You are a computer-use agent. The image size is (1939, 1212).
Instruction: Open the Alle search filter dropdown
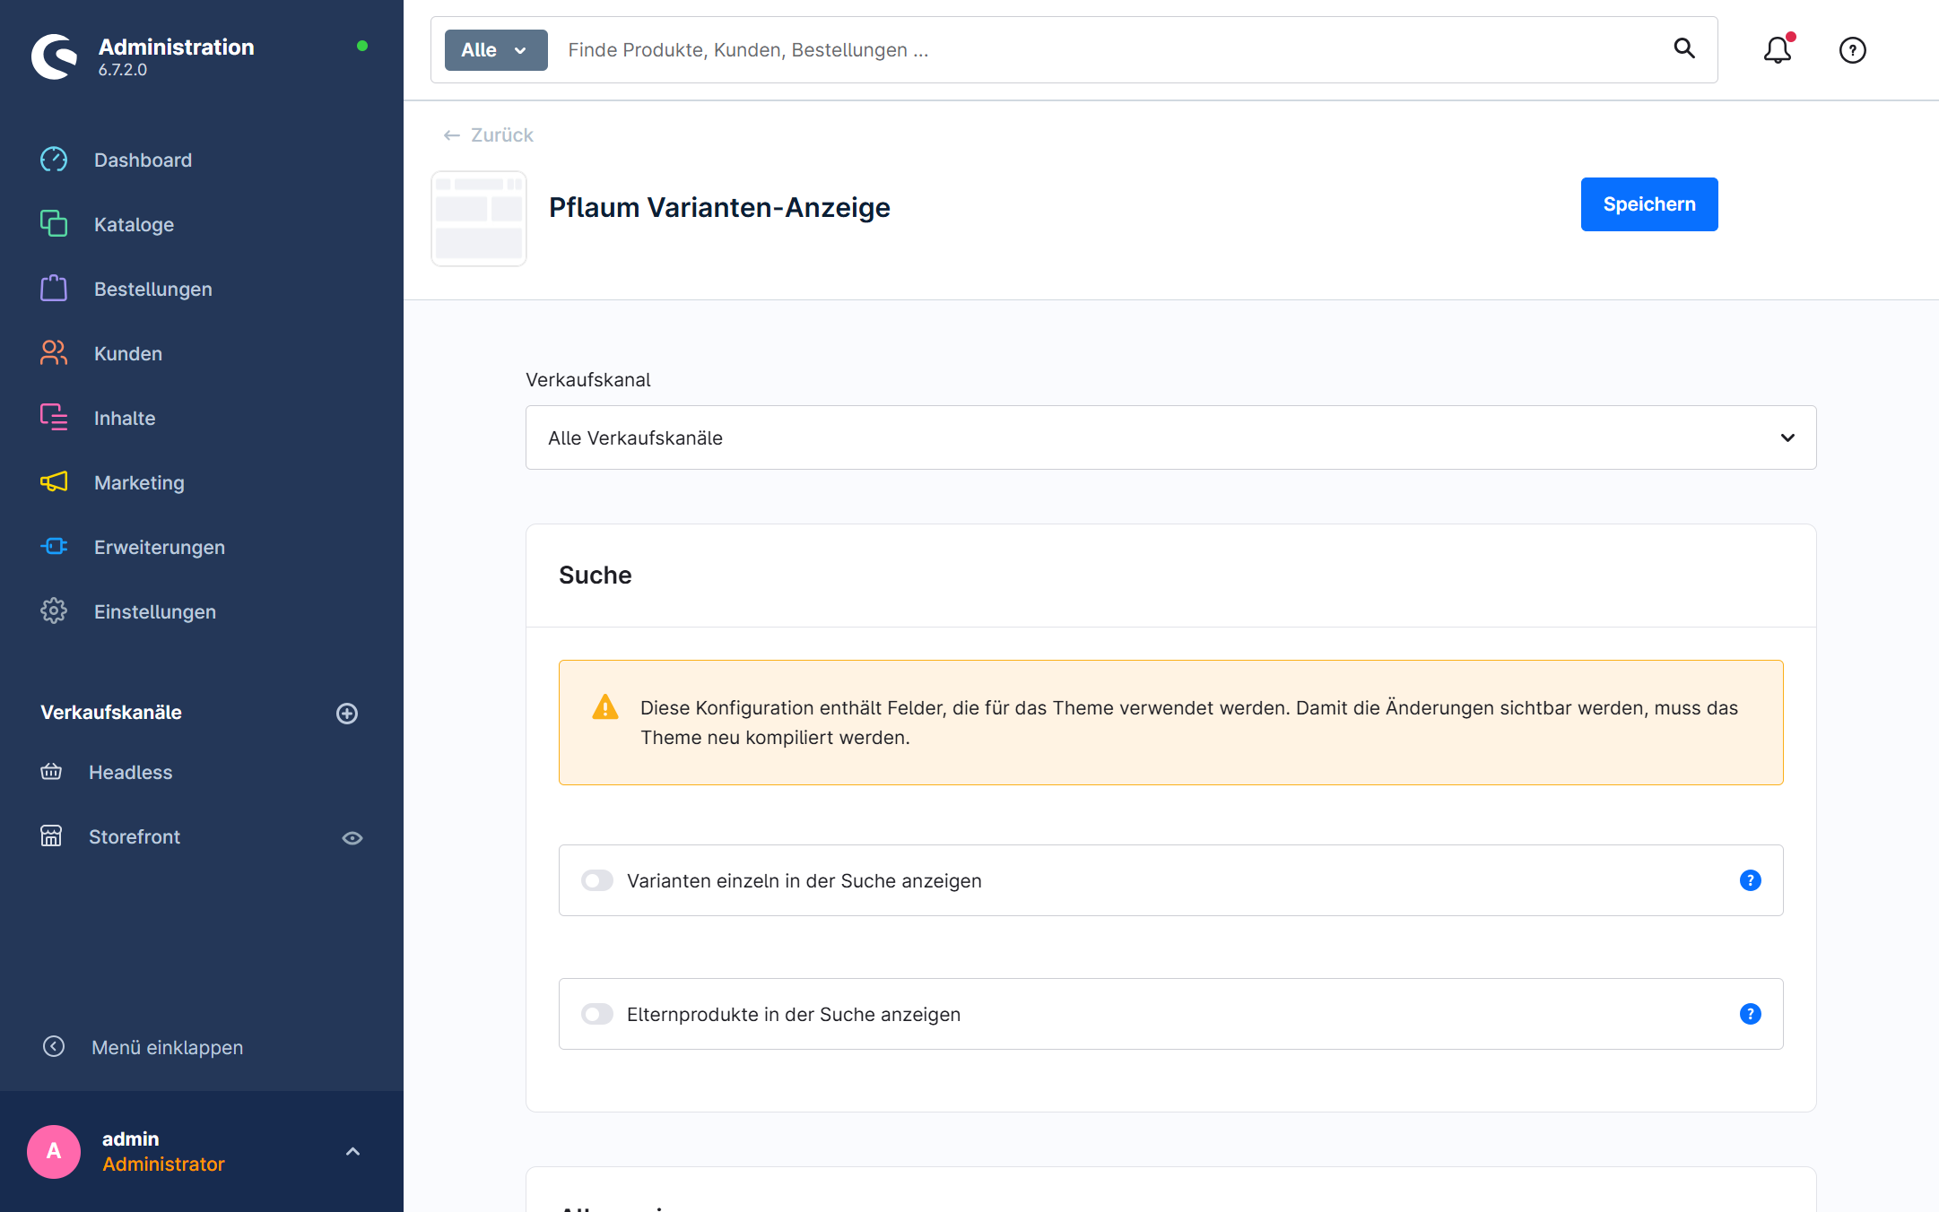pyautogui.click(x=495, y=50)
